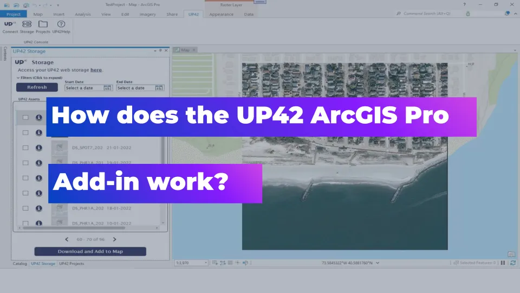Switch to the Imagery ribbon tab
The width and height of the screenshot is (520, 293).
[147, 14]
